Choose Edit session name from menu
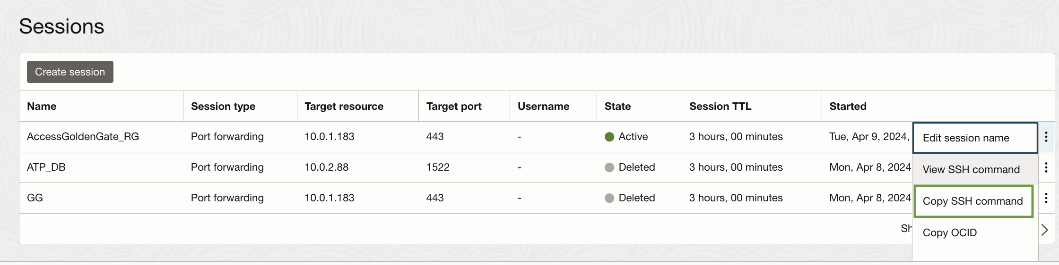The width and height of the screenshot is (1059, 265). (x=966, y=138)
